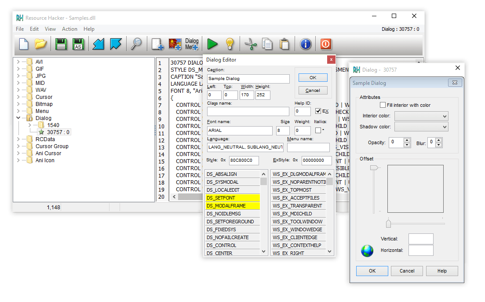
Task: Click the green Save floppy icon
Action: point(61,44)
